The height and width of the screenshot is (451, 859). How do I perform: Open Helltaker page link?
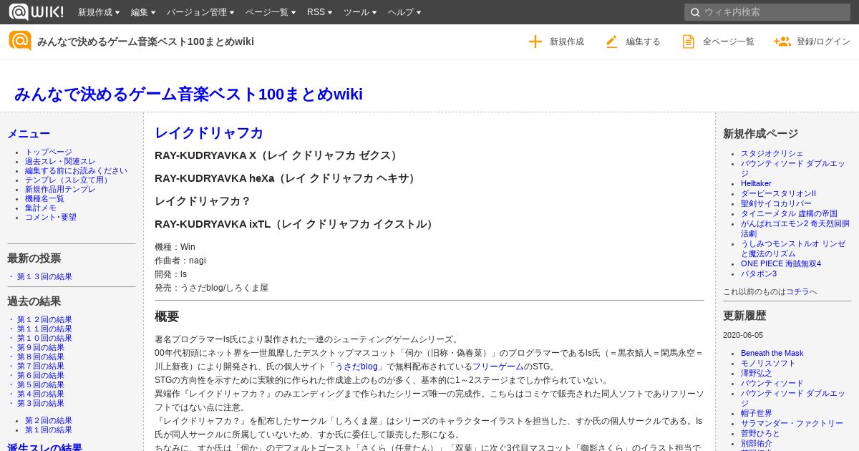pos(756,183)
